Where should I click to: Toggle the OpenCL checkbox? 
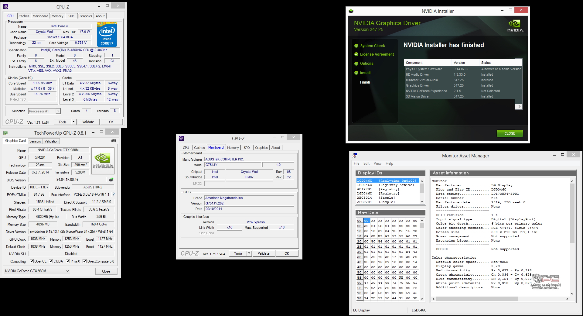point(32,261)
